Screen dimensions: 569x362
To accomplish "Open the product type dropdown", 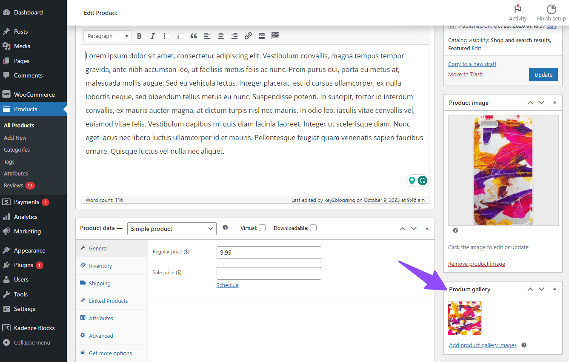I will [172, 228].
